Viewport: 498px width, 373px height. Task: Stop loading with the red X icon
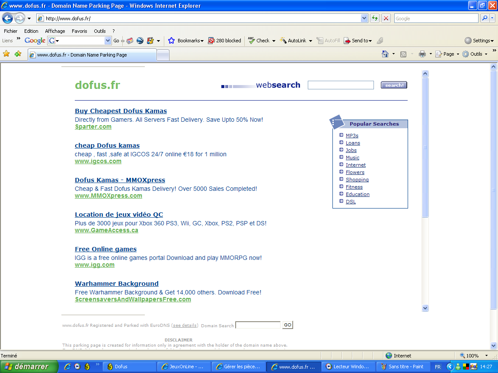click(386, 19)
